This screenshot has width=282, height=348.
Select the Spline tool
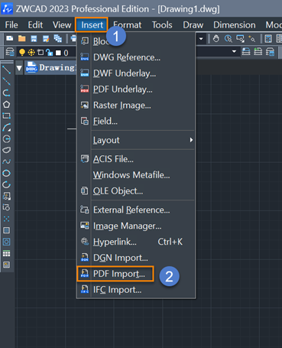click(x=6, y=161)
